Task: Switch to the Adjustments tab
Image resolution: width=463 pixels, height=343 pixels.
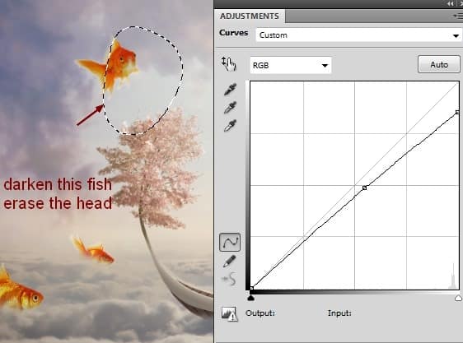Action: [250, 16]
